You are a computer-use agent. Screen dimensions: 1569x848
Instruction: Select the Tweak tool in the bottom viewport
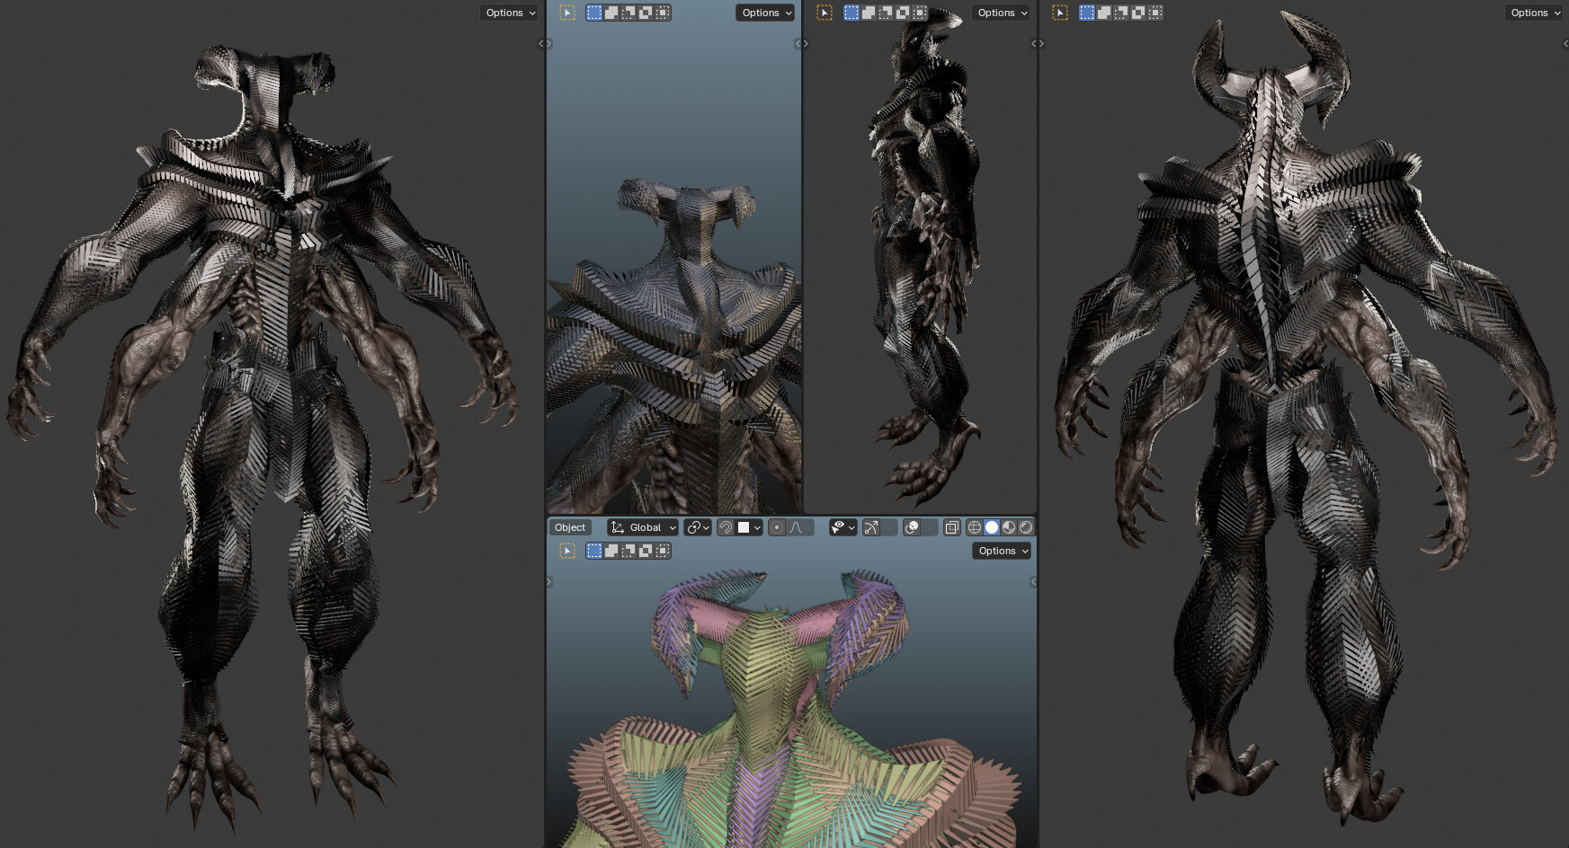click(566, 551)
